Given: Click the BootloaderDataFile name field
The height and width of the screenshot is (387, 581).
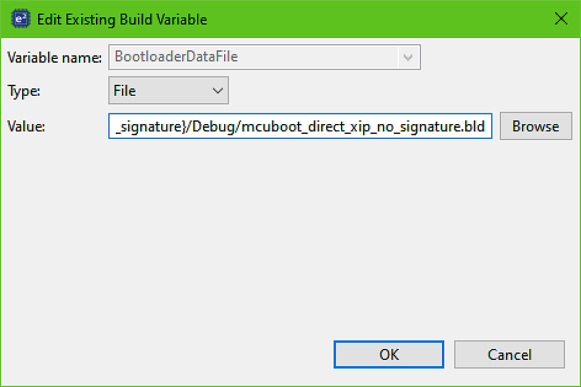Looking at the screenshot, I should pyautogui.click(x=255, y=57).
